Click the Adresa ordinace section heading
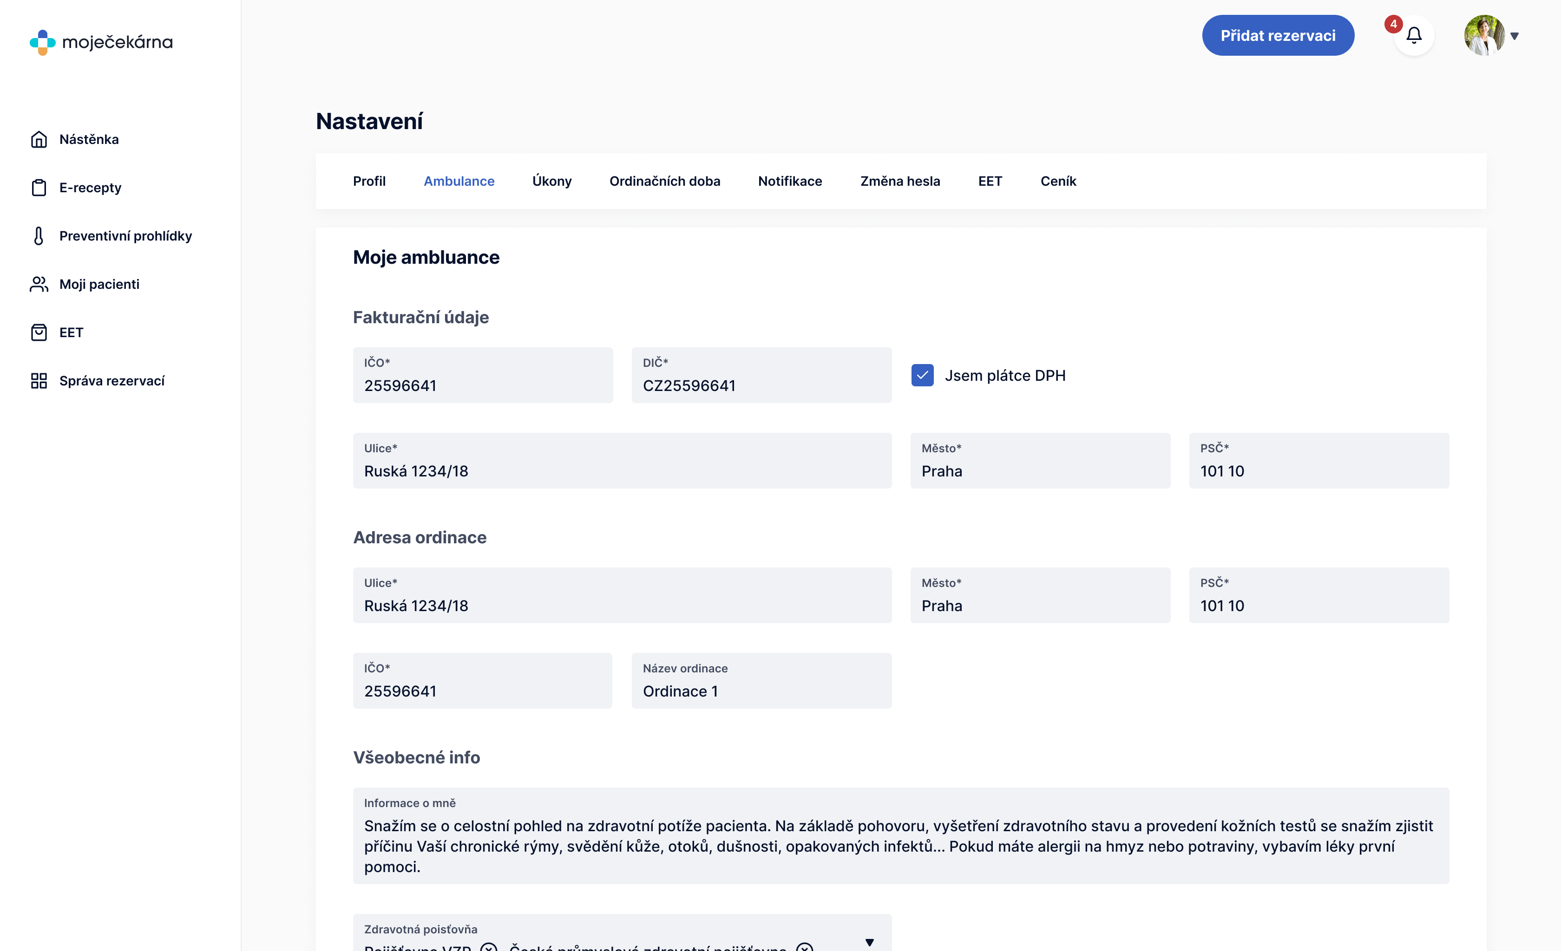 420,538
